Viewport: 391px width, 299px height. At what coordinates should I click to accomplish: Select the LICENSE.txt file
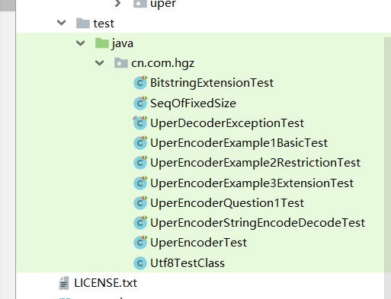point(105,283)
